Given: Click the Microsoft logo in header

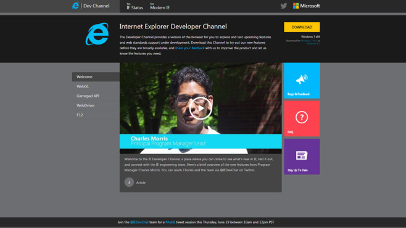Looking at the screenshot, I should point(306,6).
